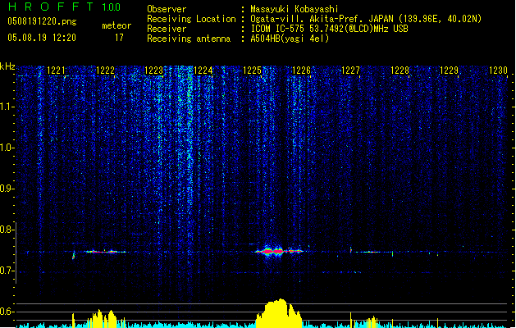Click the yellow power peaks near 1222
This screenshot has width=516, height=328.
105,318
